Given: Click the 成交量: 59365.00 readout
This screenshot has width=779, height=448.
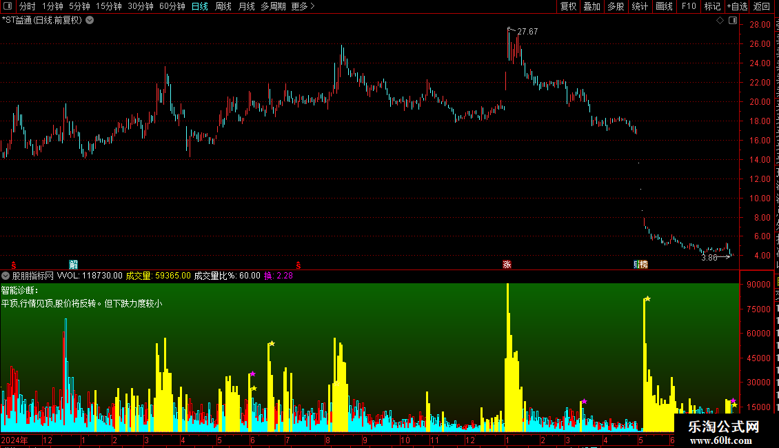Looking at the screenshot, I should [158, 276].
